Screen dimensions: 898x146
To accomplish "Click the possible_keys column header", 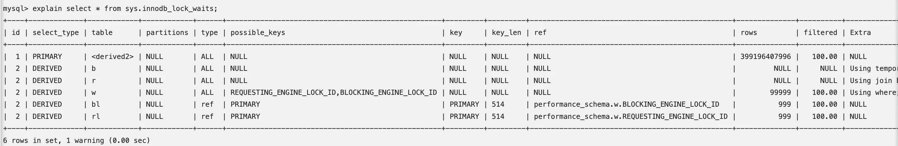I will (257, 33).
